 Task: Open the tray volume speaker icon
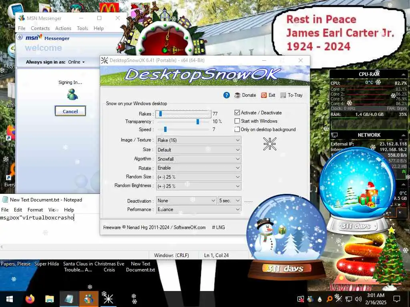pyautogui.click(x=358, y=299)
